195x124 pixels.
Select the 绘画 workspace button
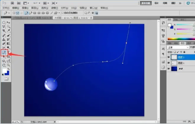(165, 3)
